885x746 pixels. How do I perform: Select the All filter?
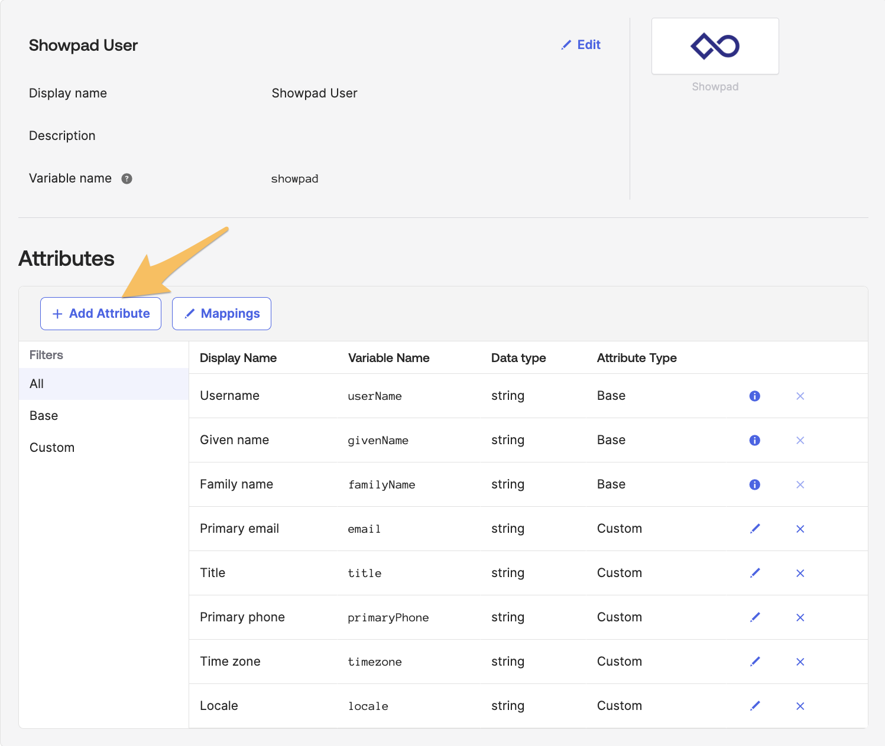coord(104,384)
